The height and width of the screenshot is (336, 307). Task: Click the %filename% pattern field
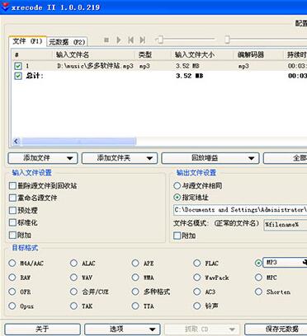pyautogui.click(x=286, y=225)
